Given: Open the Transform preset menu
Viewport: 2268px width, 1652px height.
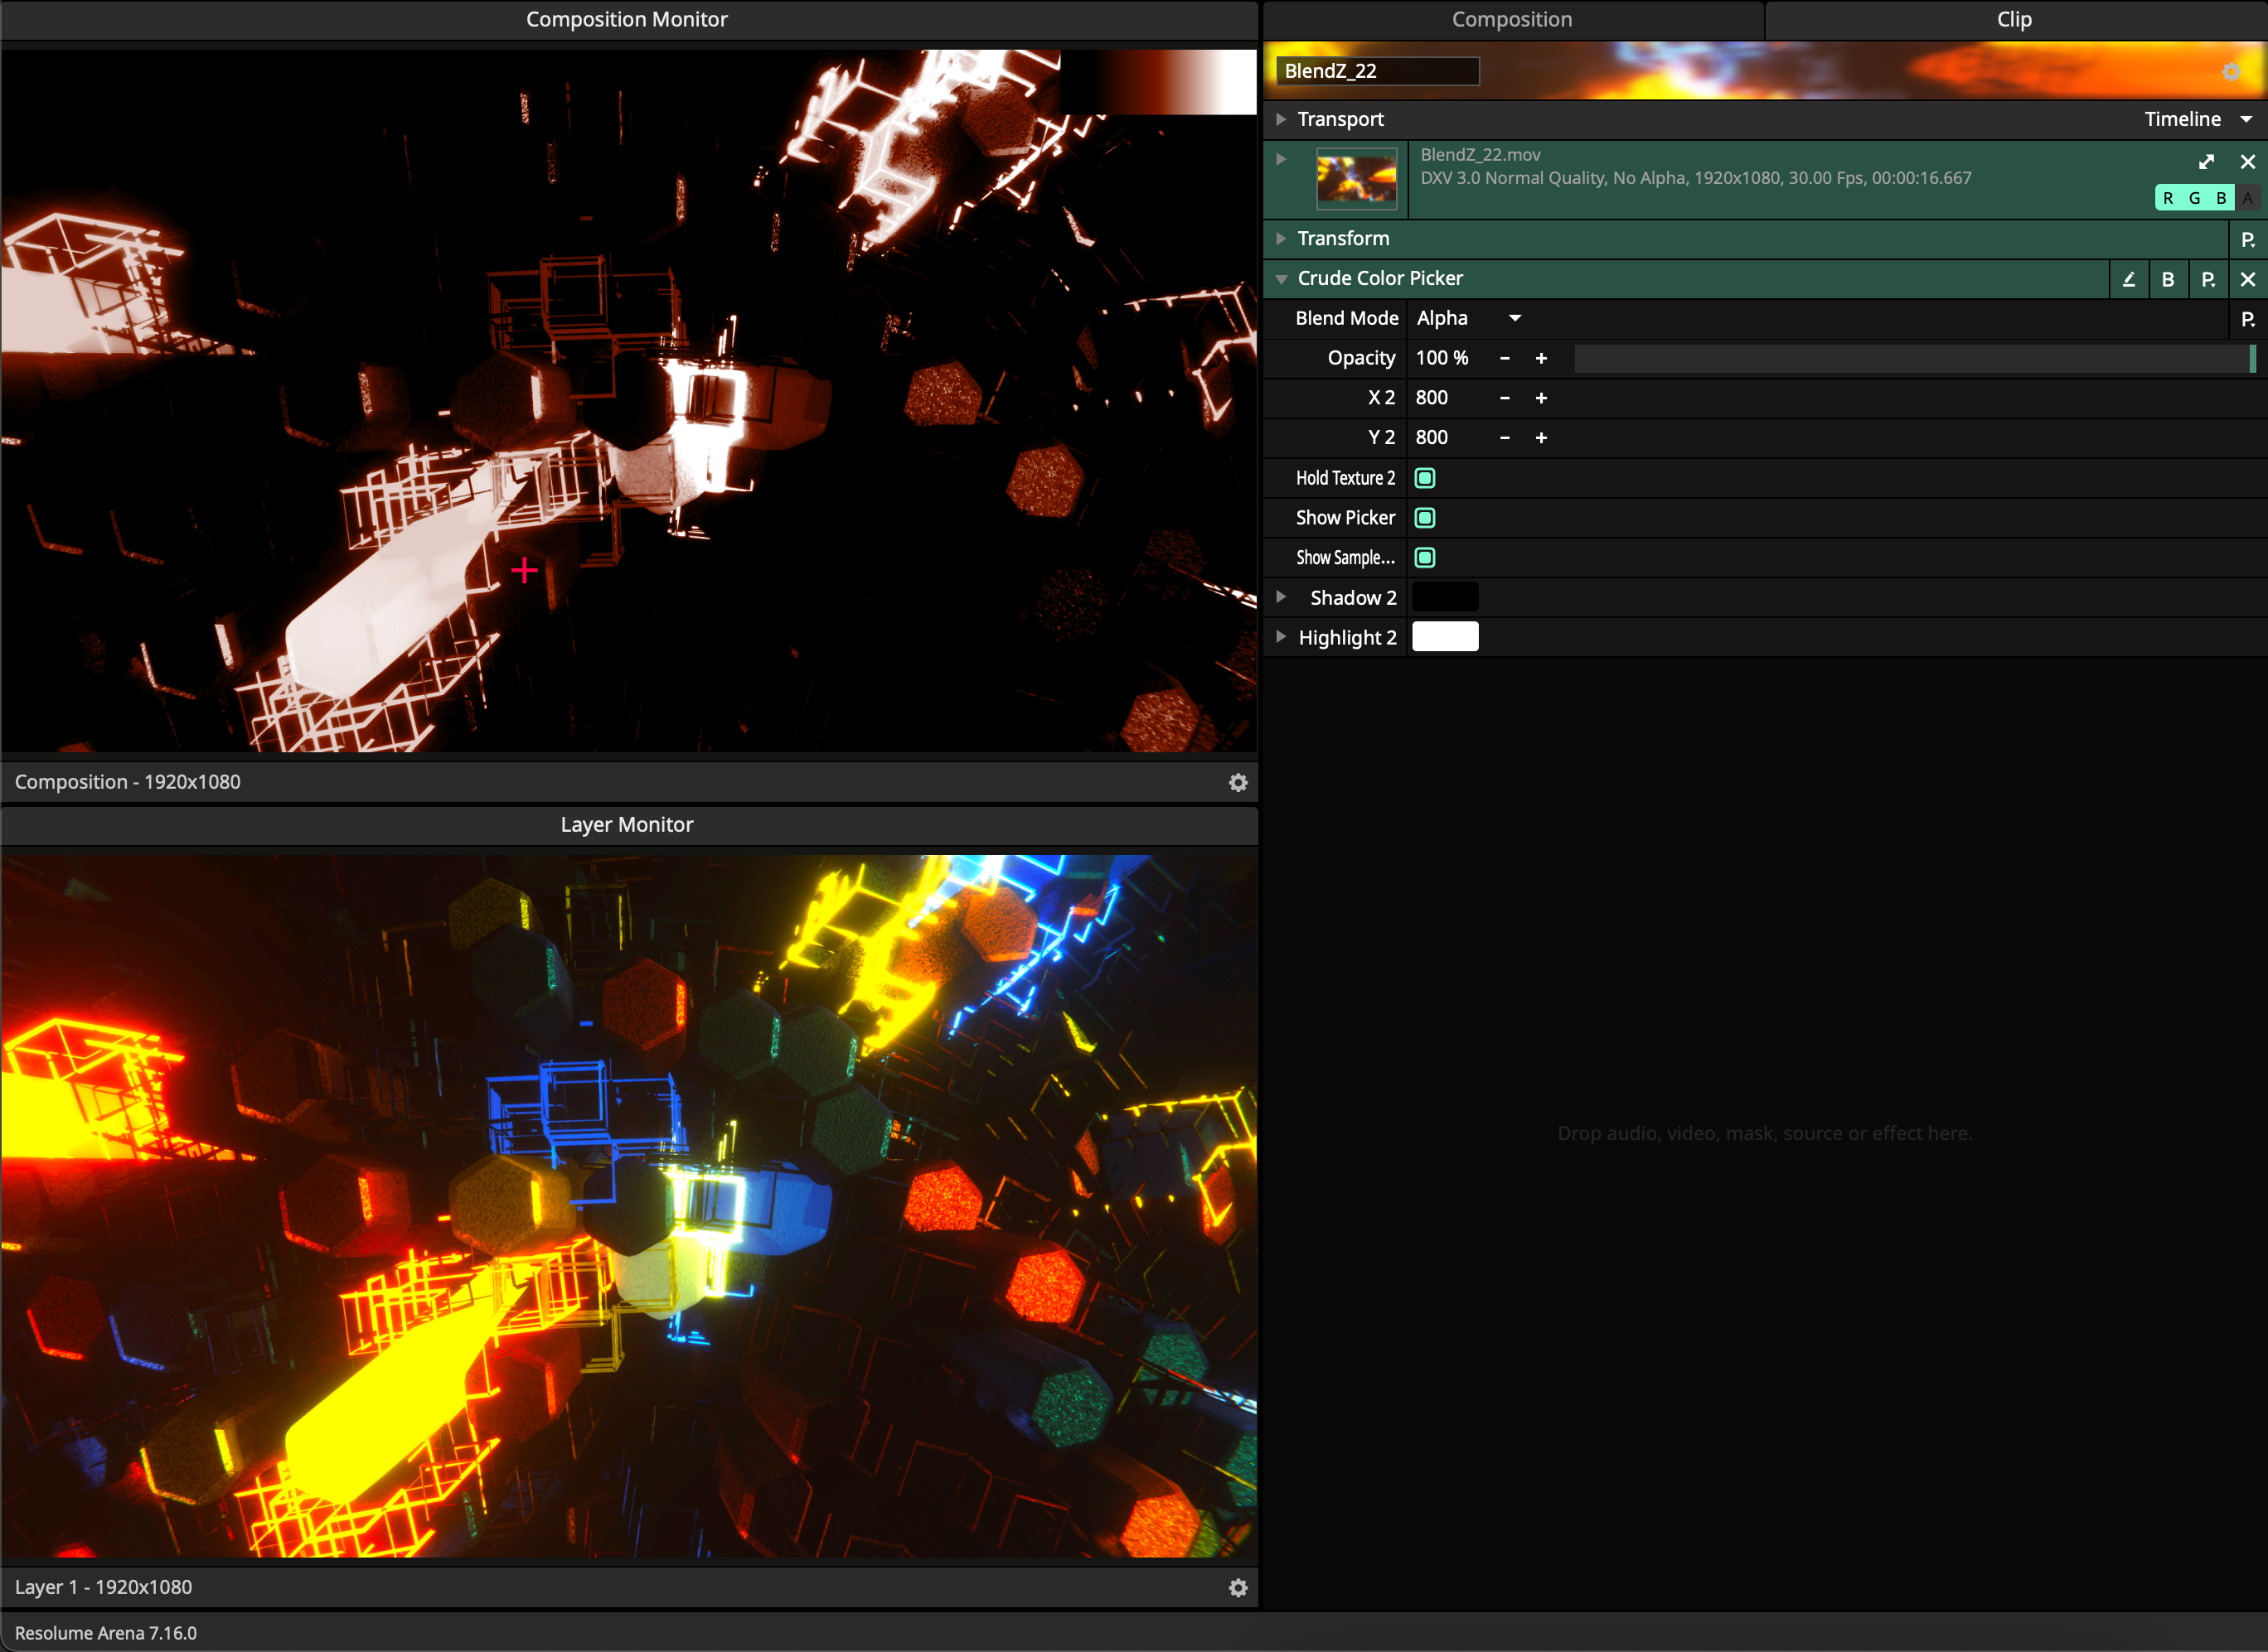Looking at the screenshot, I should coord(2247,239).
